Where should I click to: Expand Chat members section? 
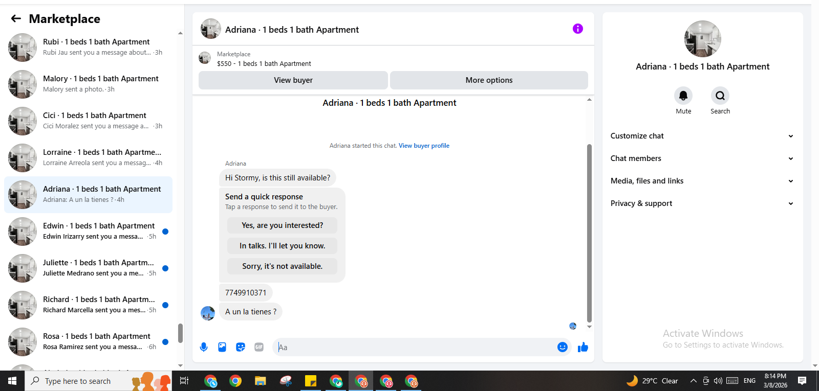point(702,158)
